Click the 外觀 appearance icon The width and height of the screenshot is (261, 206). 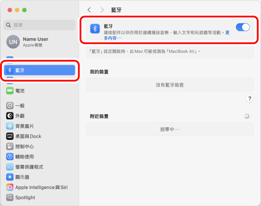click(10, 116)
